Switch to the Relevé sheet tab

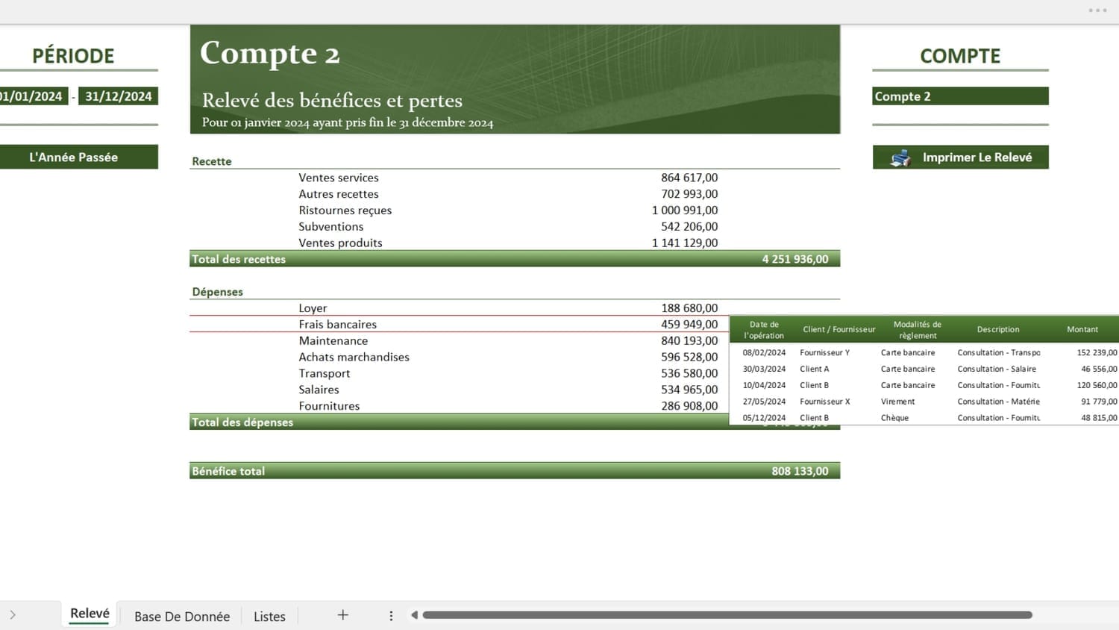coord(90,614)
